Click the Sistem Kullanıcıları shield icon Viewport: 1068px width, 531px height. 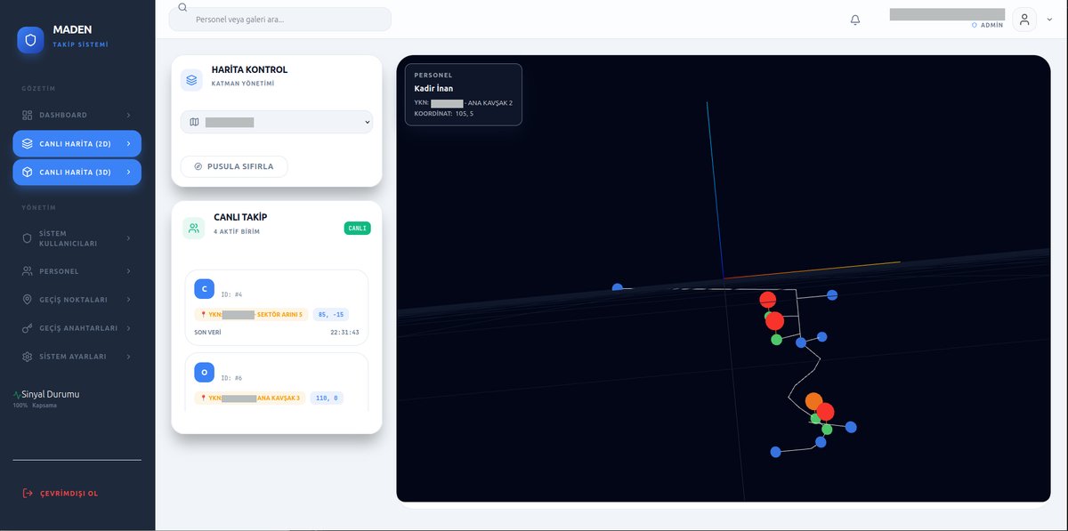28,238
